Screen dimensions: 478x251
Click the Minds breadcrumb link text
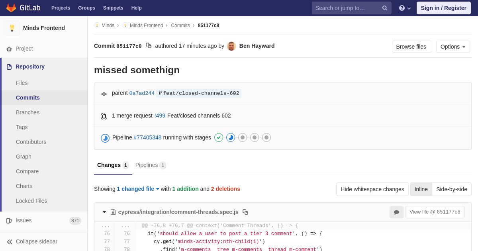(108, 25)
